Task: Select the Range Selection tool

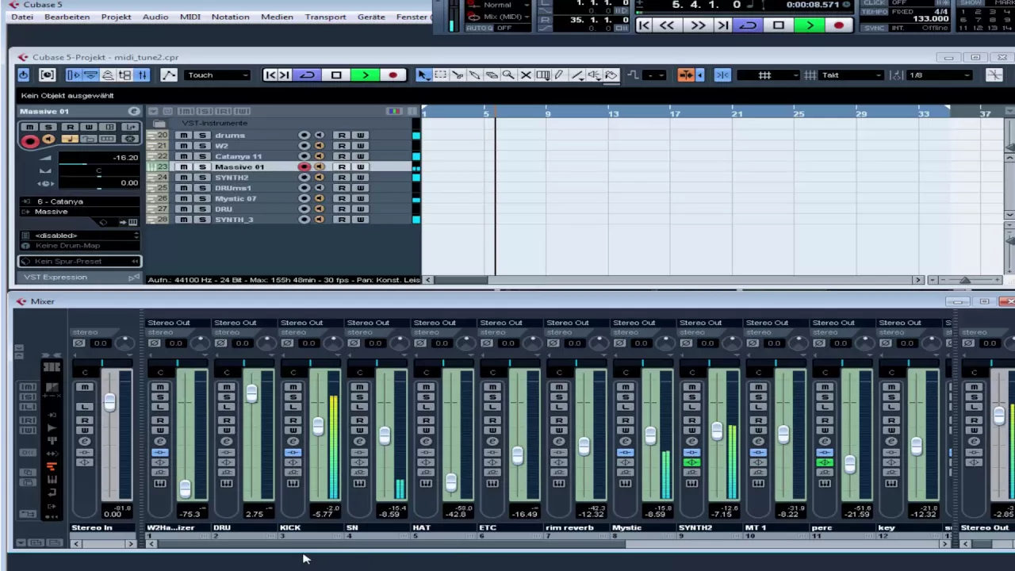Action: click(440, 75)
